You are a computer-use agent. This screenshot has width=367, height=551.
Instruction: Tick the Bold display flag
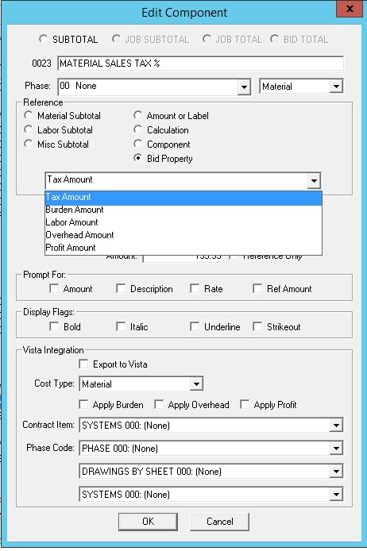(54, 326)
